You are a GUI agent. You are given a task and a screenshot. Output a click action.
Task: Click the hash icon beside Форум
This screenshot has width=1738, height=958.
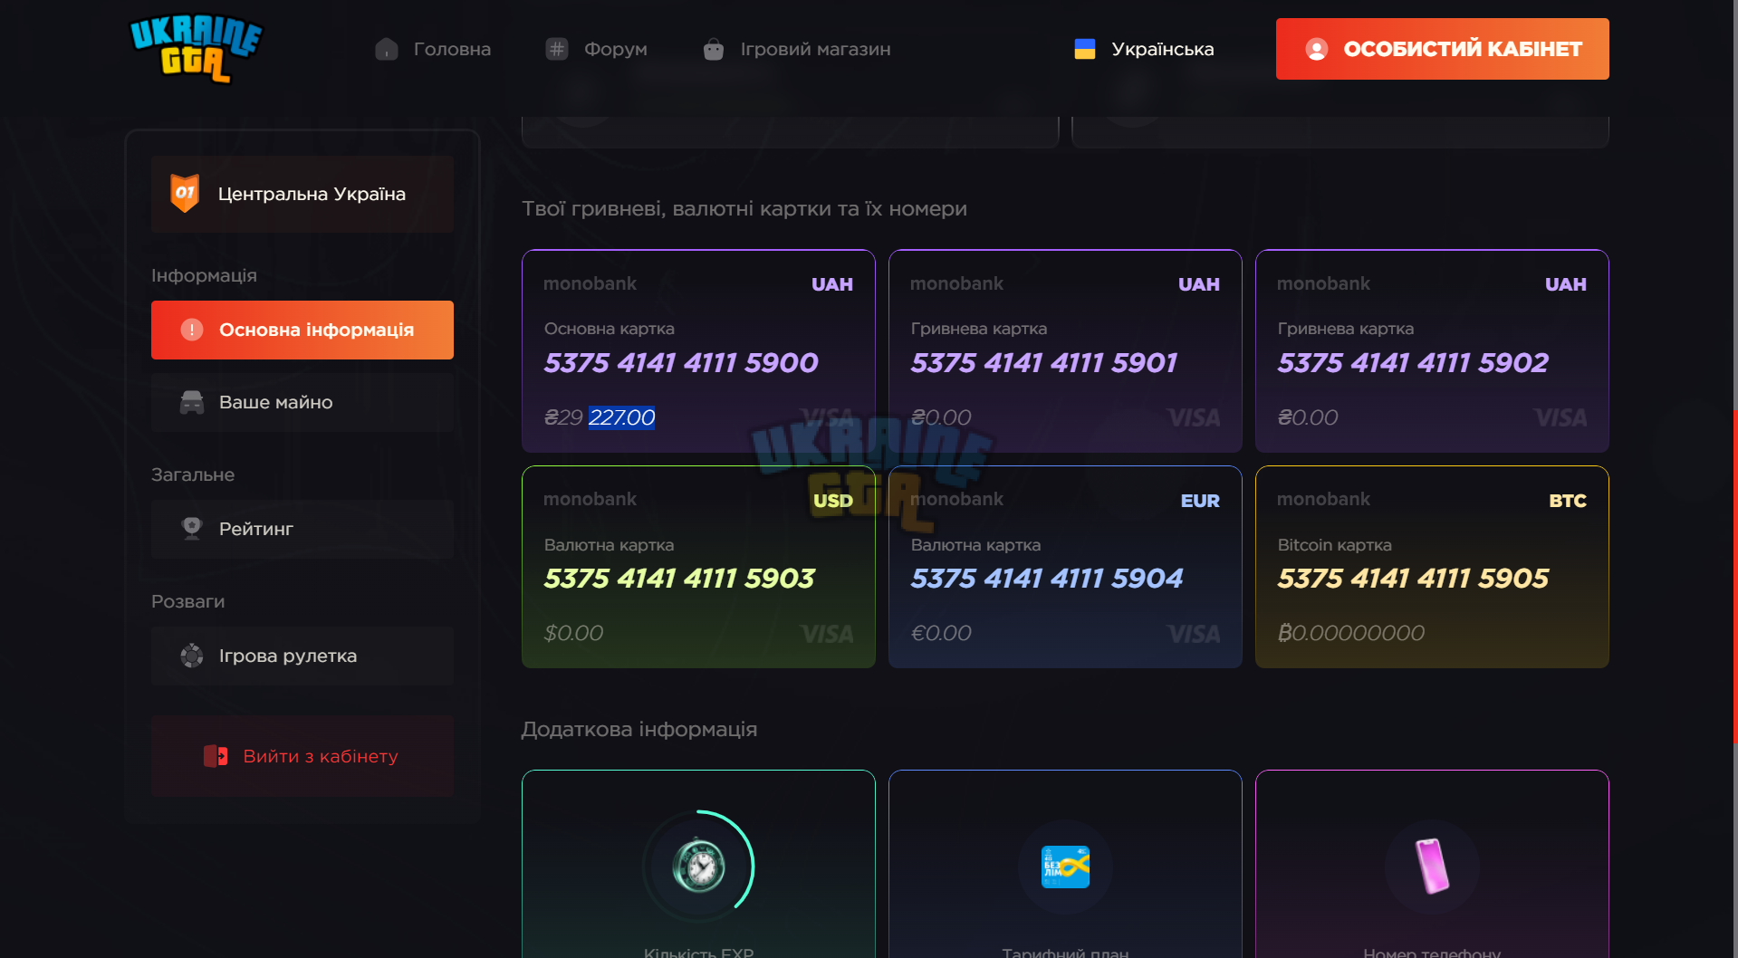coord(557,49)
